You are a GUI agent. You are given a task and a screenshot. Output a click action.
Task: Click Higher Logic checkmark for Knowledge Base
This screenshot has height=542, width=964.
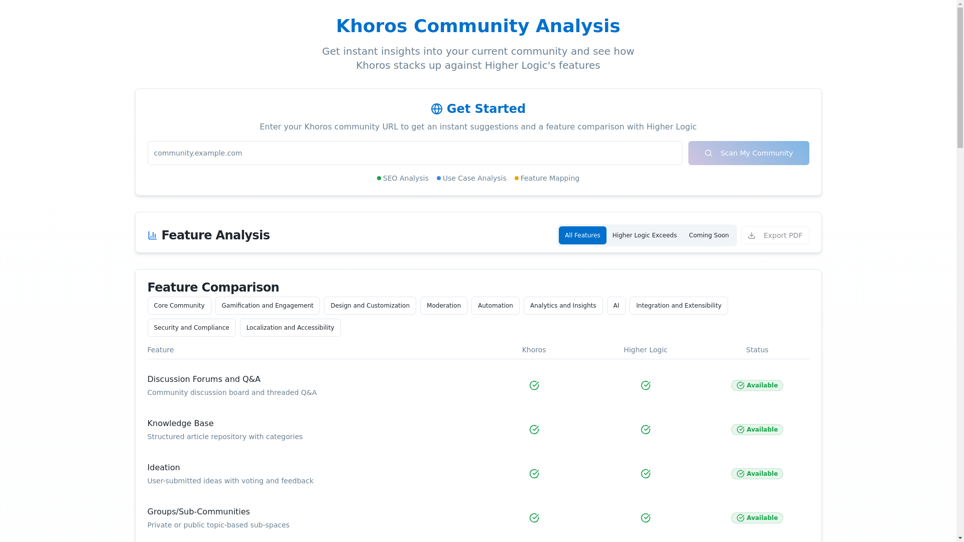[x=645, y=430]
